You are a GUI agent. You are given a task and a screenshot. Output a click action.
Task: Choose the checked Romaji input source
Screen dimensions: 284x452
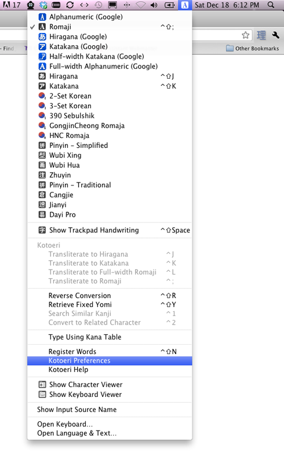[x=110, y=27]
